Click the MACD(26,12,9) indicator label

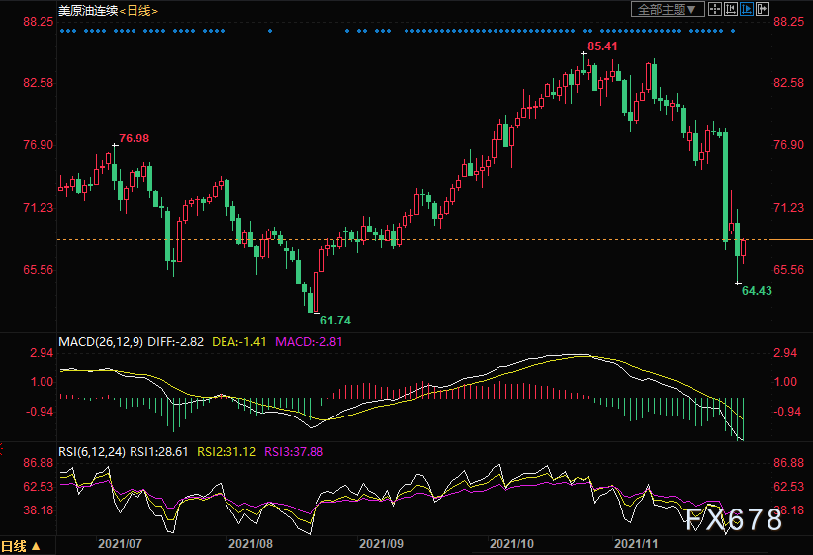(101, 342)
